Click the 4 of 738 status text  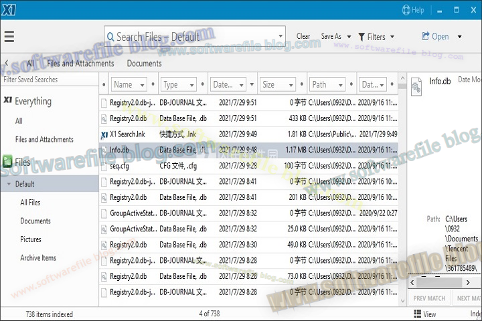point(210,314)
